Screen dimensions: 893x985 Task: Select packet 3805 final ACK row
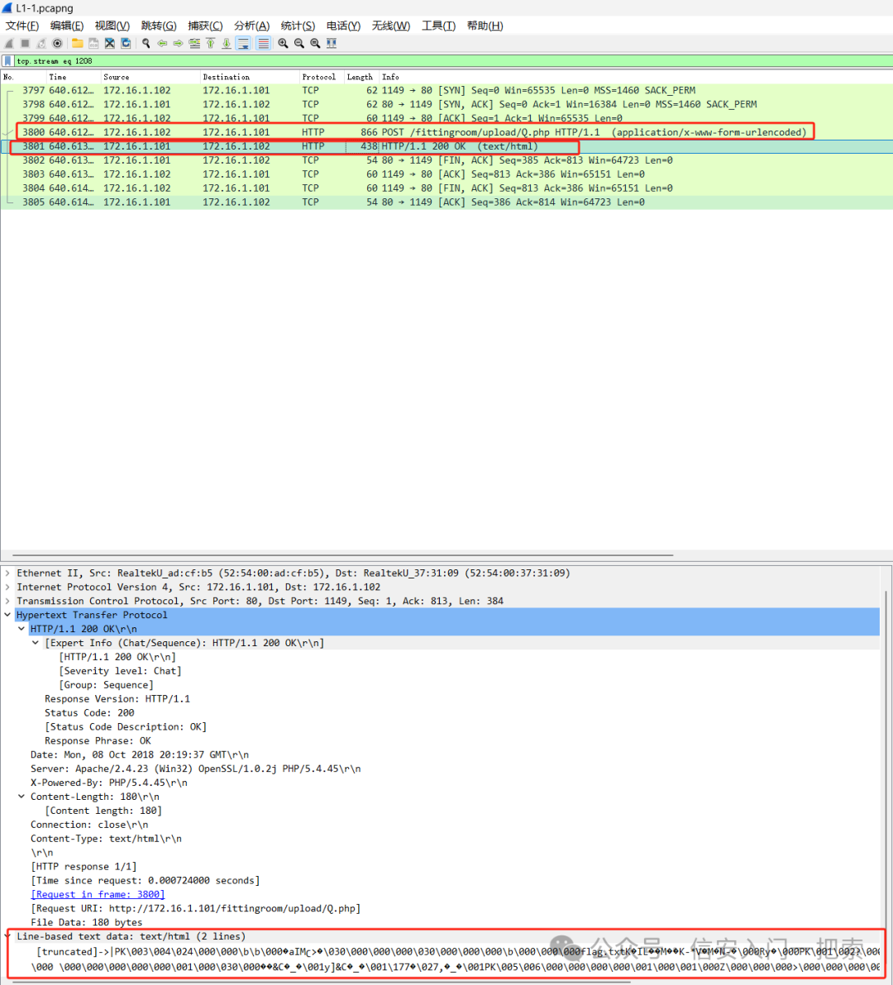point(446,202)
